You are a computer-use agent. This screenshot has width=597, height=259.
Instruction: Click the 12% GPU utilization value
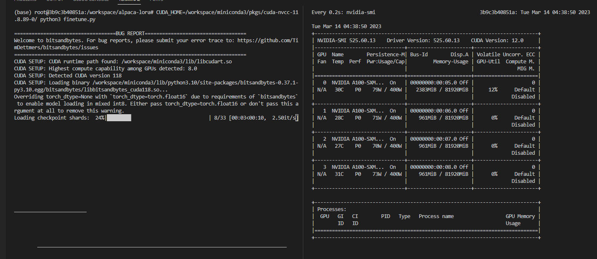[x=492, y=90]
